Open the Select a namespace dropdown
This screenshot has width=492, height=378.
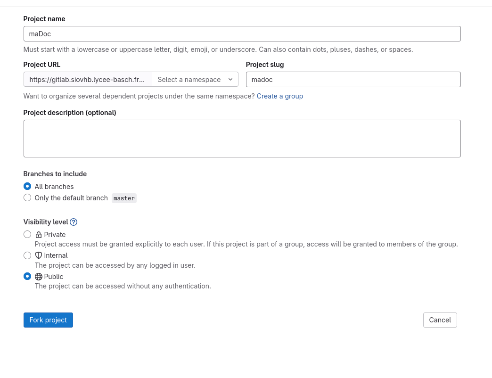(195, 80)
